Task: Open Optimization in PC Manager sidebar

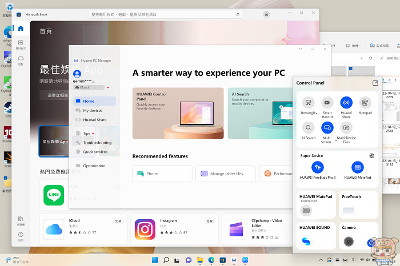Action: tap(94, 166)
